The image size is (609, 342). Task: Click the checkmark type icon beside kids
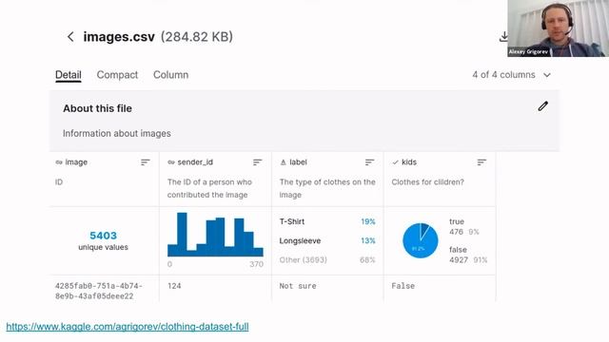(396, 162)
